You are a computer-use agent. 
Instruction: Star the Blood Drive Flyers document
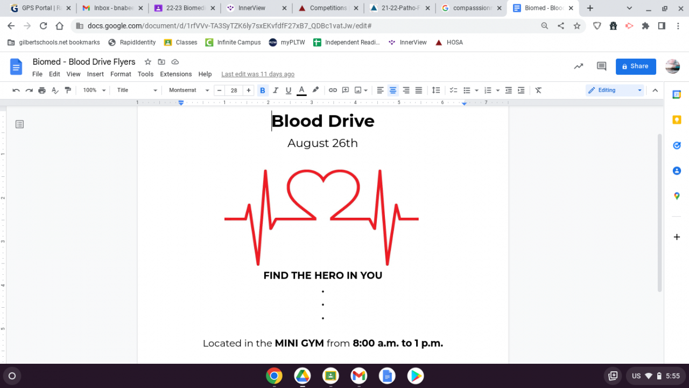[148, 62]
